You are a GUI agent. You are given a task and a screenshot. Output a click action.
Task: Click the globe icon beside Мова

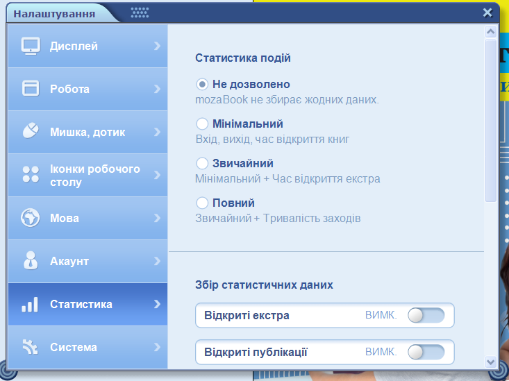point(30,217)
